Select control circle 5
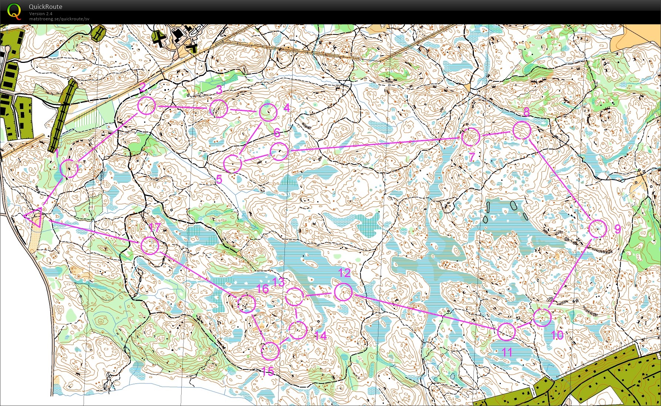Viewport: 661px width, 406px height. [233, 164]
